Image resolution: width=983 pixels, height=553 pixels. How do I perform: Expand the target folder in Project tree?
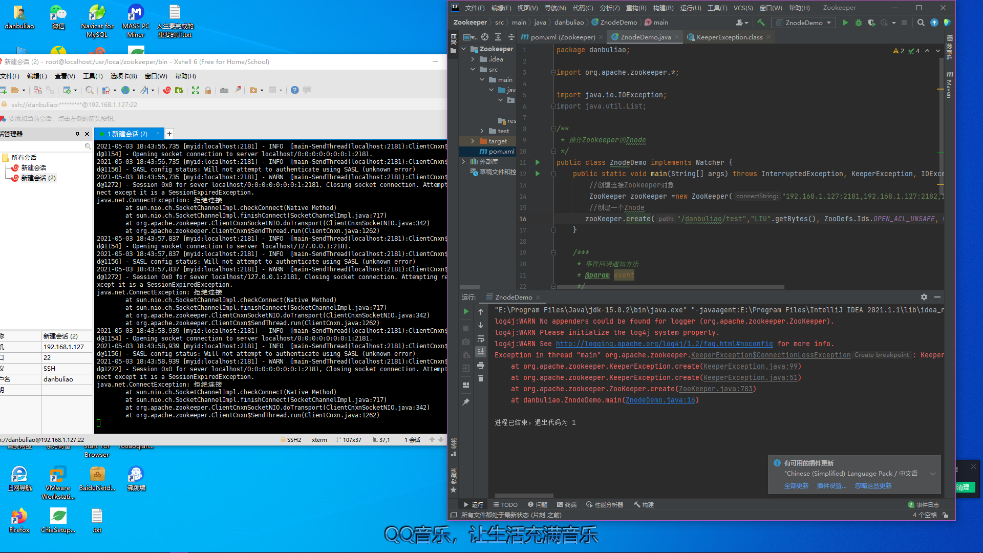pyautogui.click(x=473, y=141)
